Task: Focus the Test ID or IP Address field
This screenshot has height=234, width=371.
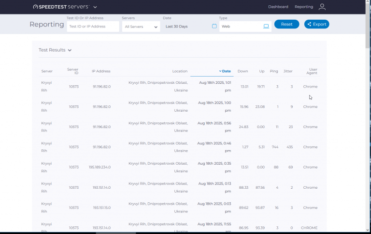Action: [x=93, y=26]
